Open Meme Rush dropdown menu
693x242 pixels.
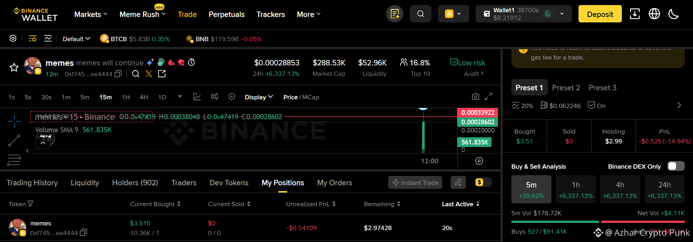coord(143,14)
